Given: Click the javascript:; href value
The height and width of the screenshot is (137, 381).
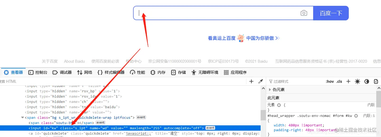Looking at the screenshot, I should click(138, 133).
